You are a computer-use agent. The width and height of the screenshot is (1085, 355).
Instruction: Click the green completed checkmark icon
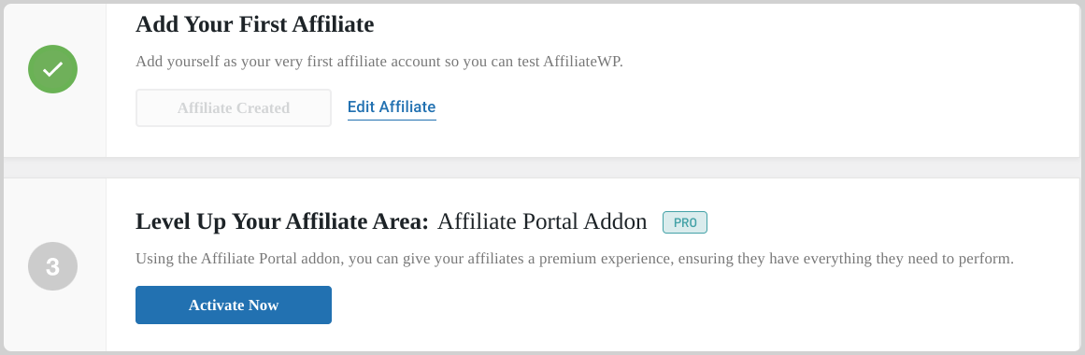pyautogui.click(x=52, y=69)
